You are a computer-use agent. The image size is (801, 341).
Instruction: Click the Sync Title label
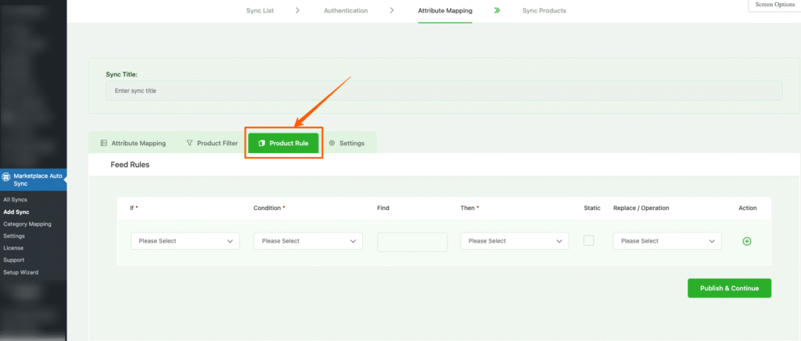point(121,74)
